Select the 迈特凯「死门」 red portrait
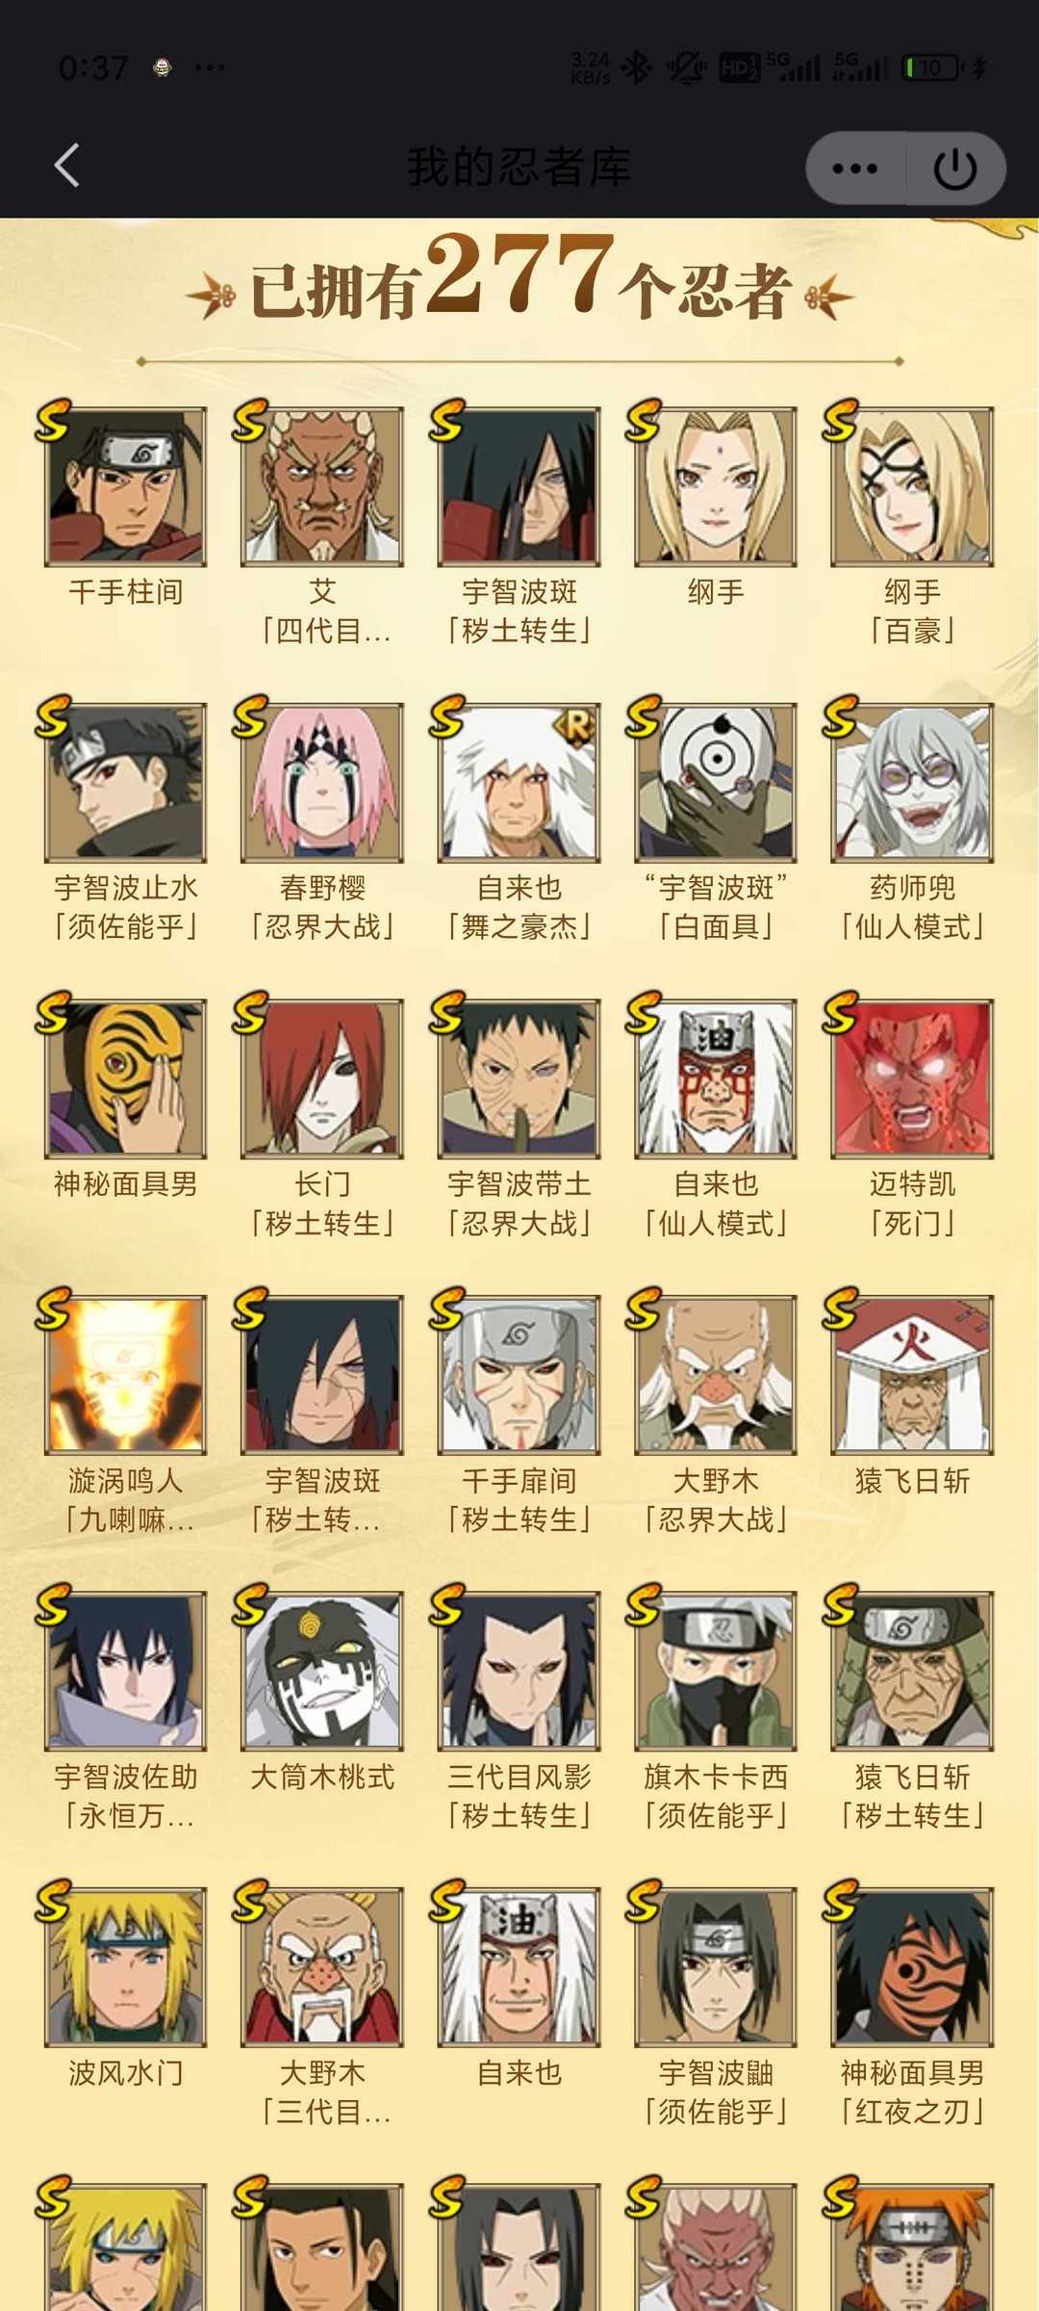Image resolution: width=1039 pixels, height=2311 pixels. click(x=912, y=1078)
